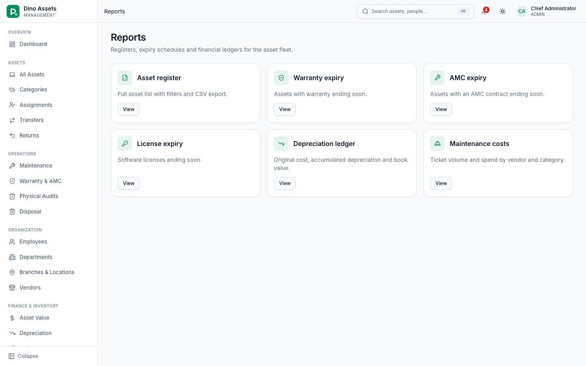Viewport: 586px width, 366px height.
Task: Go to Categories in the sidebar
Action: tap(49, 90)
